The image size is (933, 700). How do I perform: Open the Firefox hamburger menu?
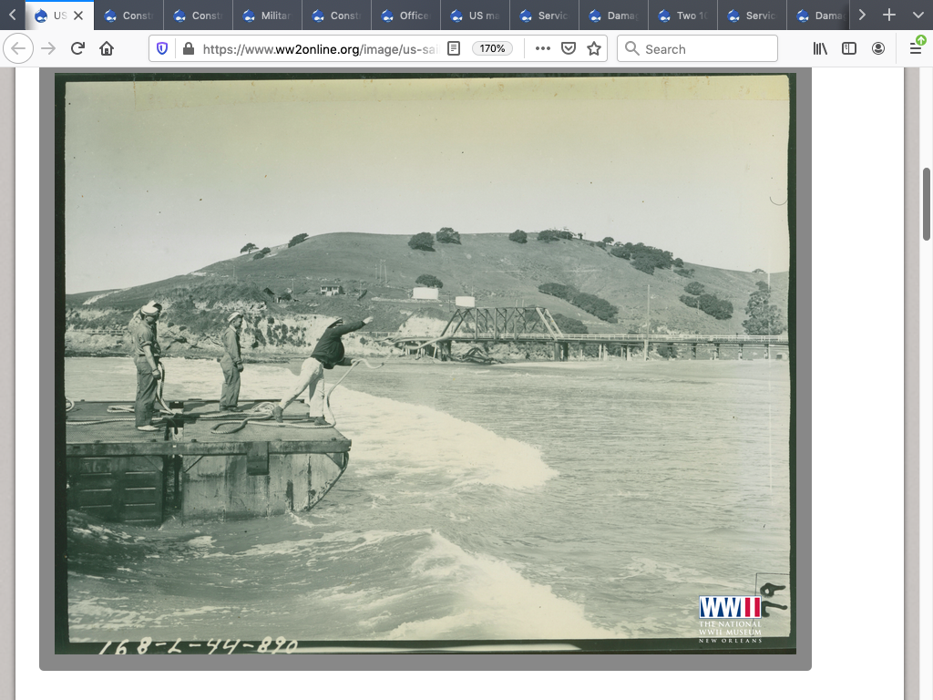[x=916, y=49]
